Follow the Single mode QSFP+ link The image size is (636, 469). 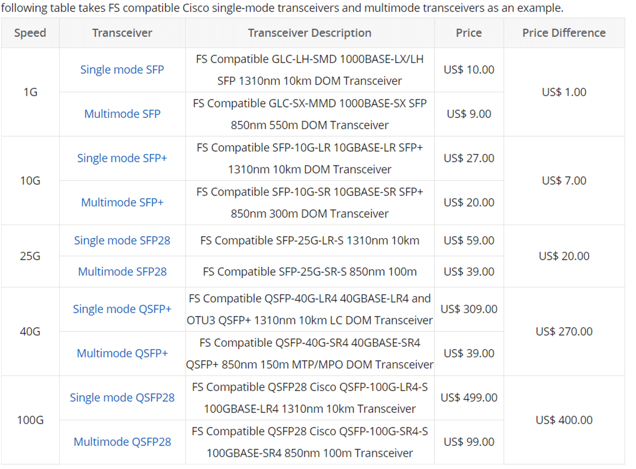click(122, 309)
